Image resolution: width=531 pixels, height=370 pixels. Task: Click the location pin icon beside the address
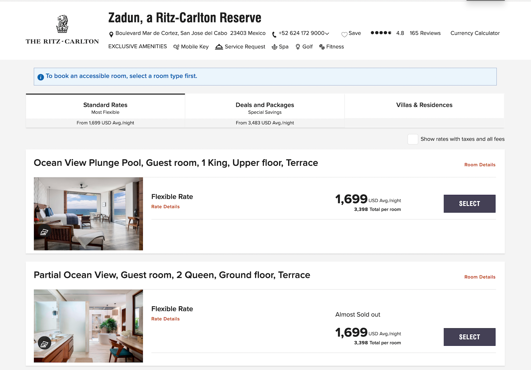(x=111, y=33)
